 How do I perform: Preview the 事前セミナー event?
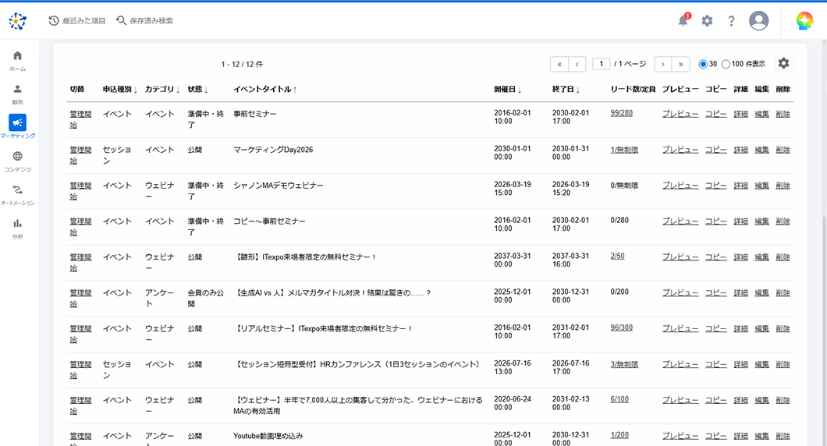click(680, 114)
